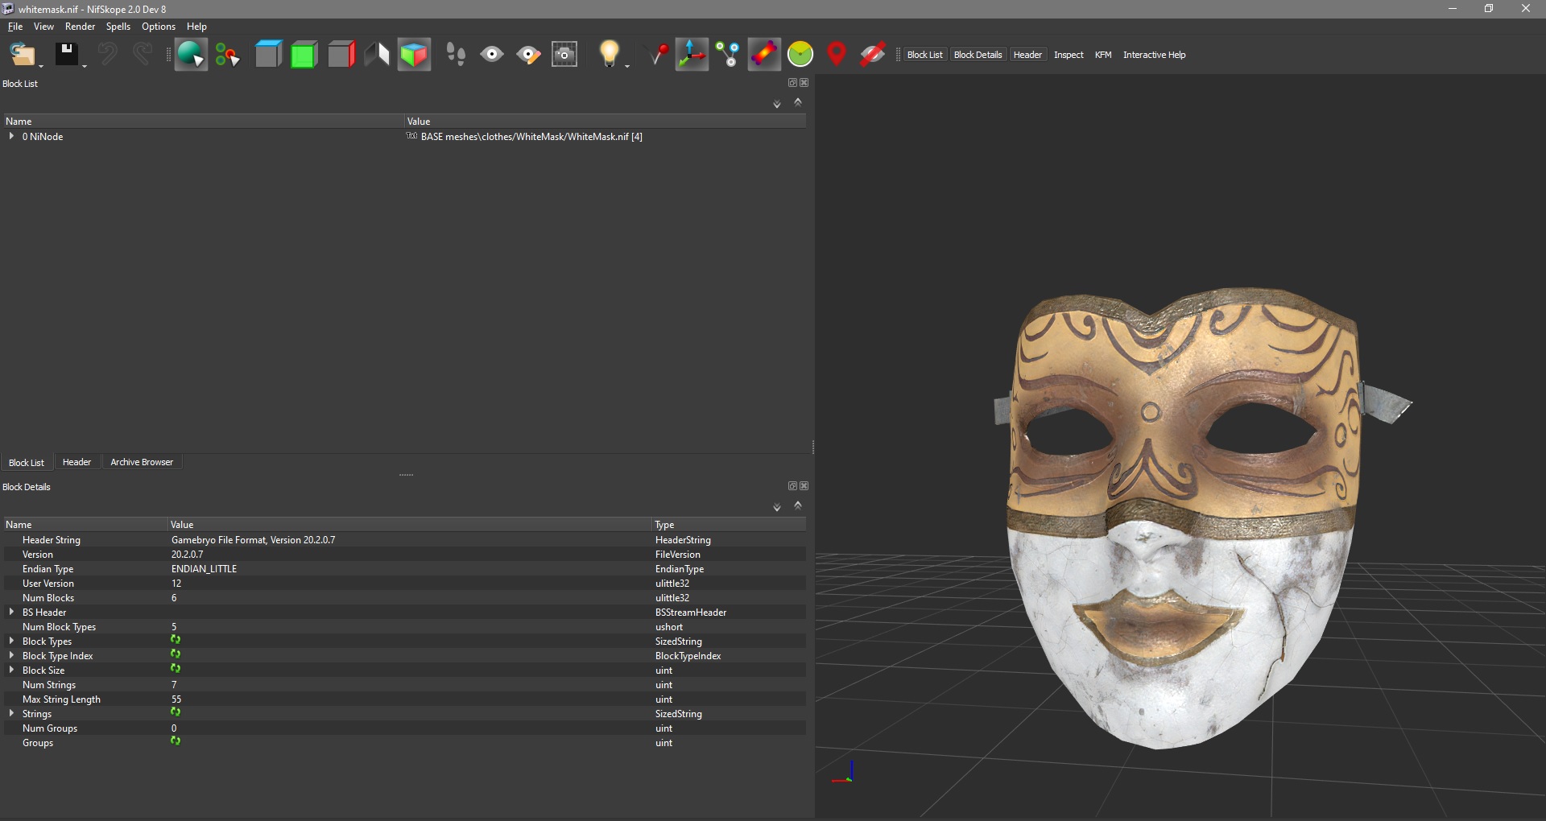The image size is (1546, 821).
Task: Expand the BS Header row
Action: click(x=11, y=613)
